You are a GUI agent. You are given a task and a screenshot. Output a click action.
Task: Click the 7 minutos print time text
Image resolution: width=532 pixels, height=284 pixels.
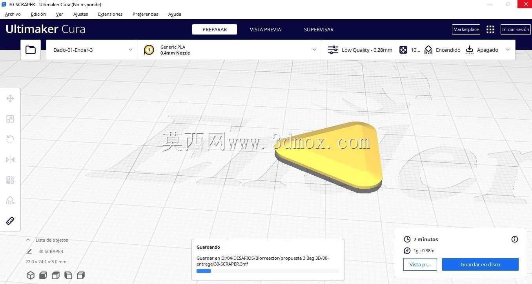[x=426, y=239]
